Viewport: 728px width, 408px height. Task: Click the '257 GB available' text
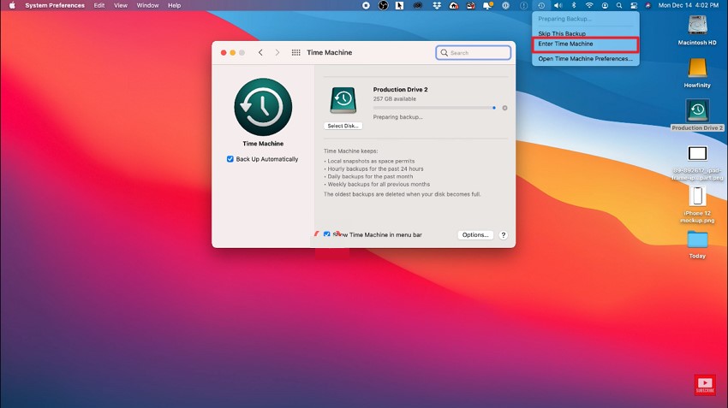click(395, 99)
